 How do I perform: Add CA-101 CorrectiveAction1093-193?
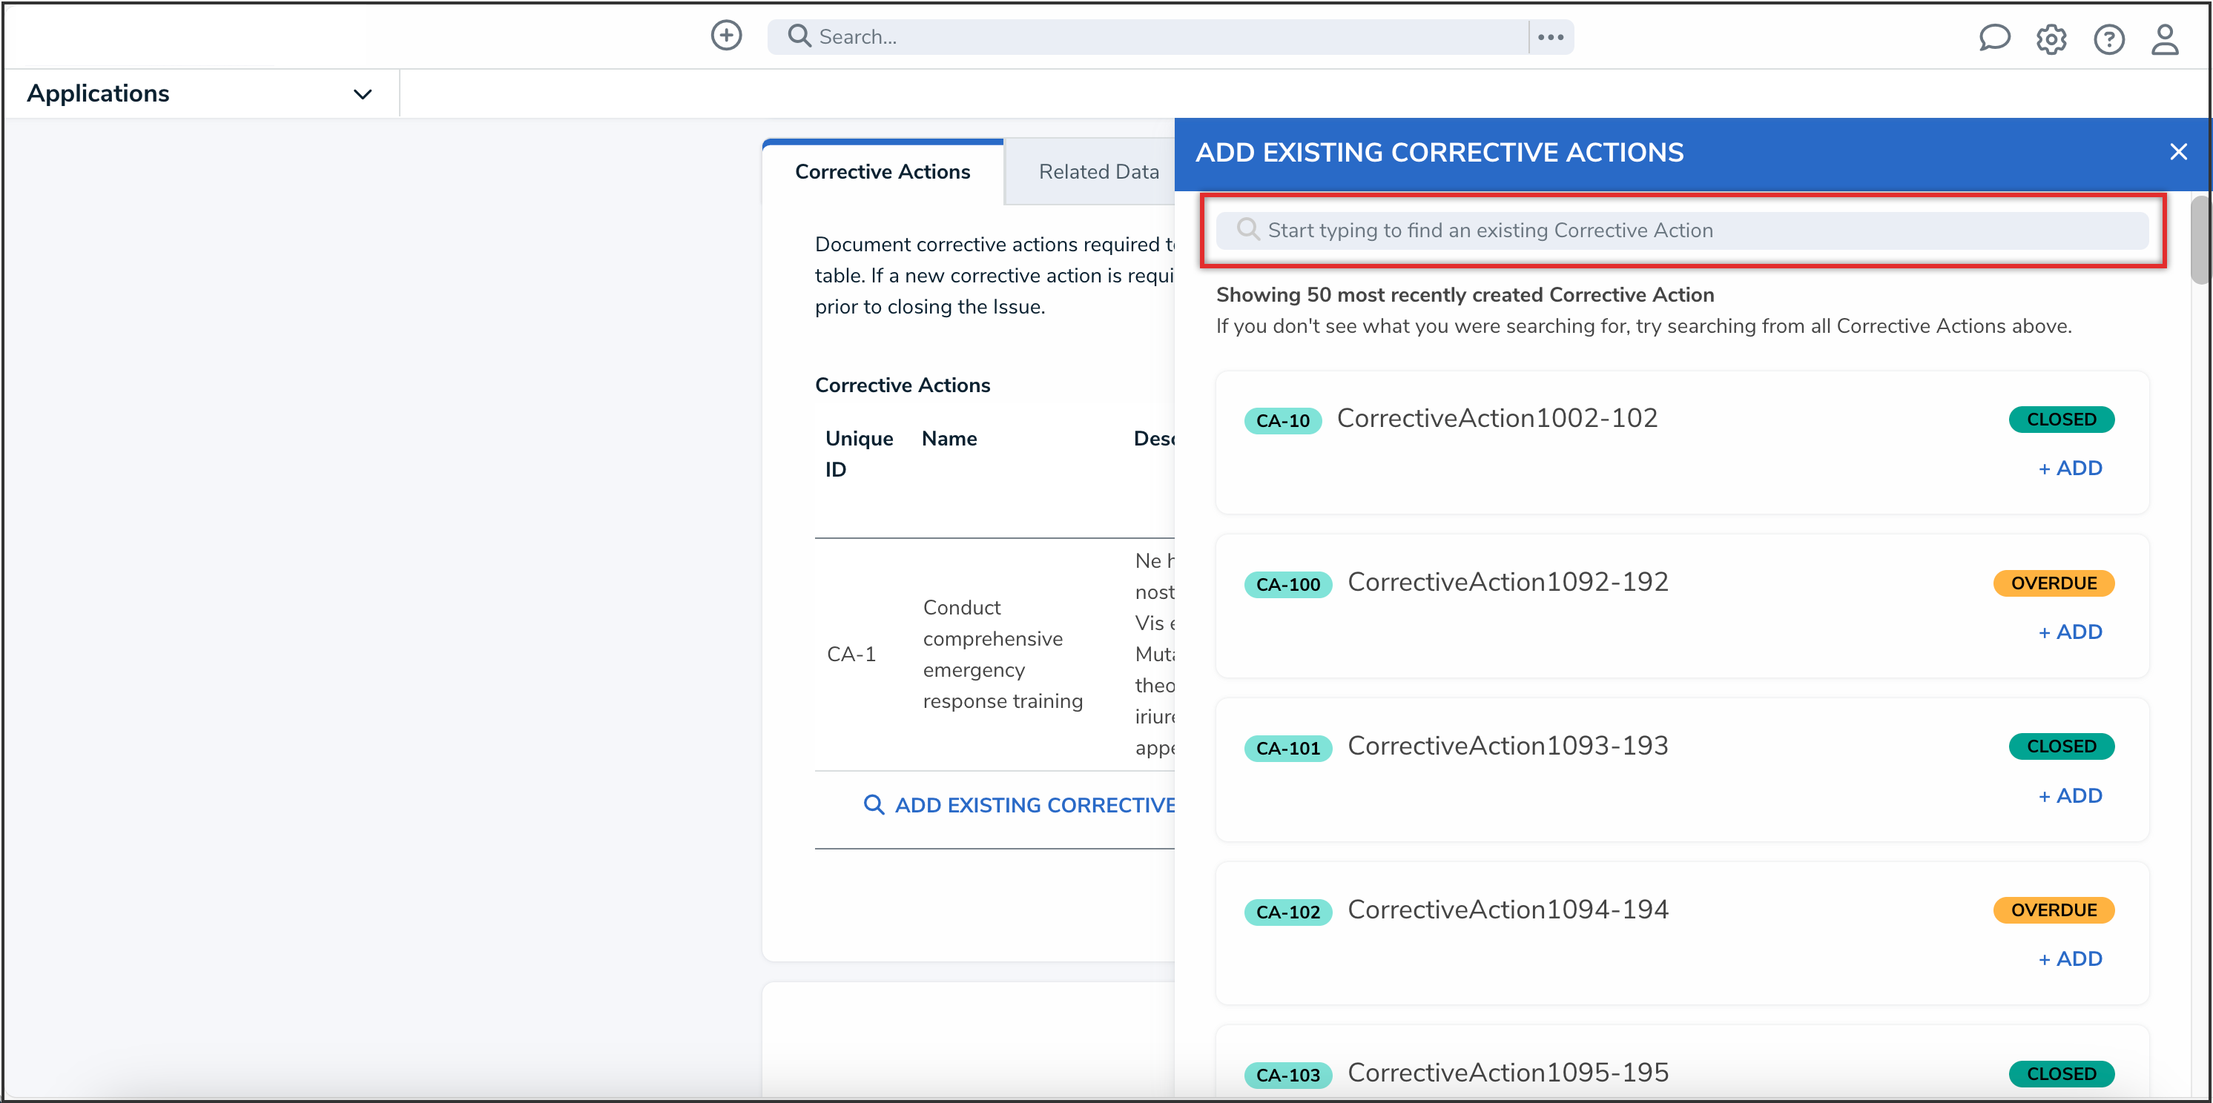click(2070, 795)
